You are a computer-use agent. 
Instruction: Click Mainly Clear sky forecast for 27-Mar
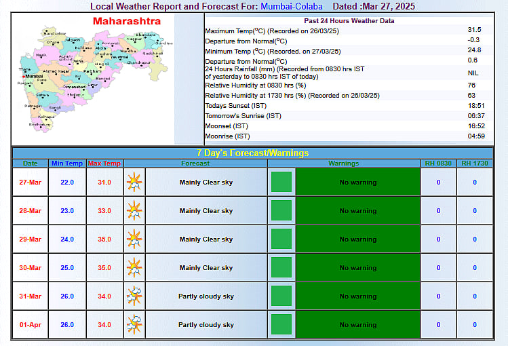pos(206,182)
